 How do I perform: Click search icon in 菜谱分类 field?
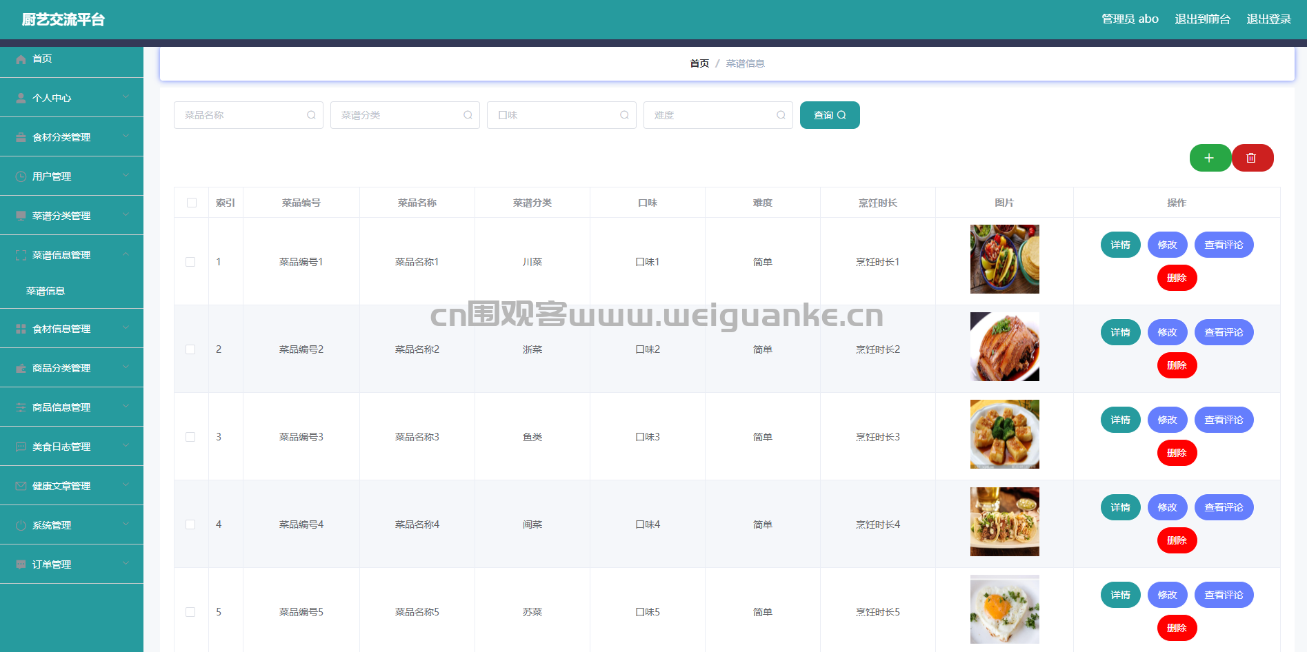[x=468, y=115]
